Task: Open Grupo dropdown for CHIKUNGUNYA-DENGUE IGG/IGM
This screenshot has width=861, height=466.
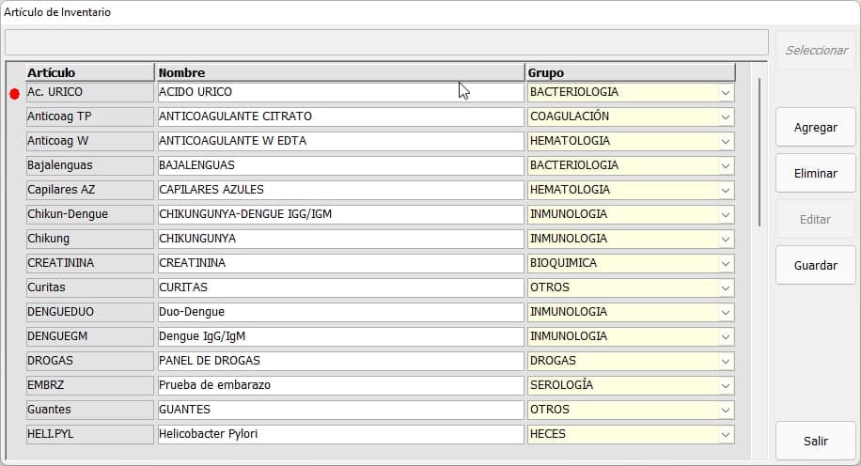Action: pyautogui.click(x=726, y=214)
